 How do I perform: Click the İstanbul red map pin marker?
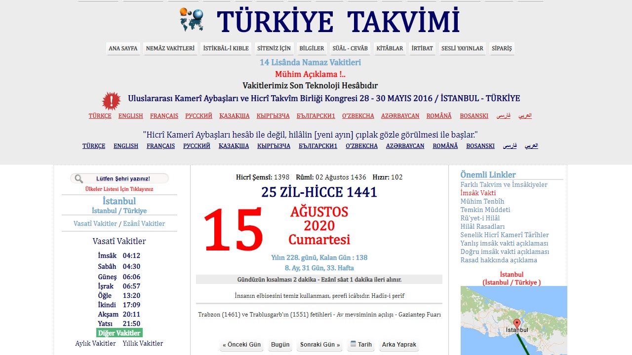tap(517, 326)
